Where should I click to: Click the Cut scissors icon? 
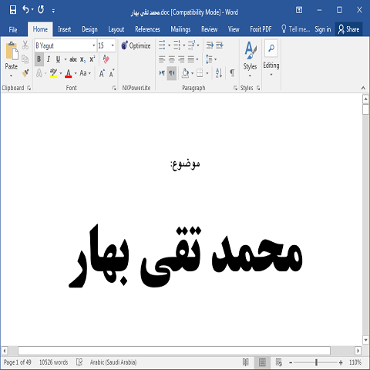(x=25, y=45)
